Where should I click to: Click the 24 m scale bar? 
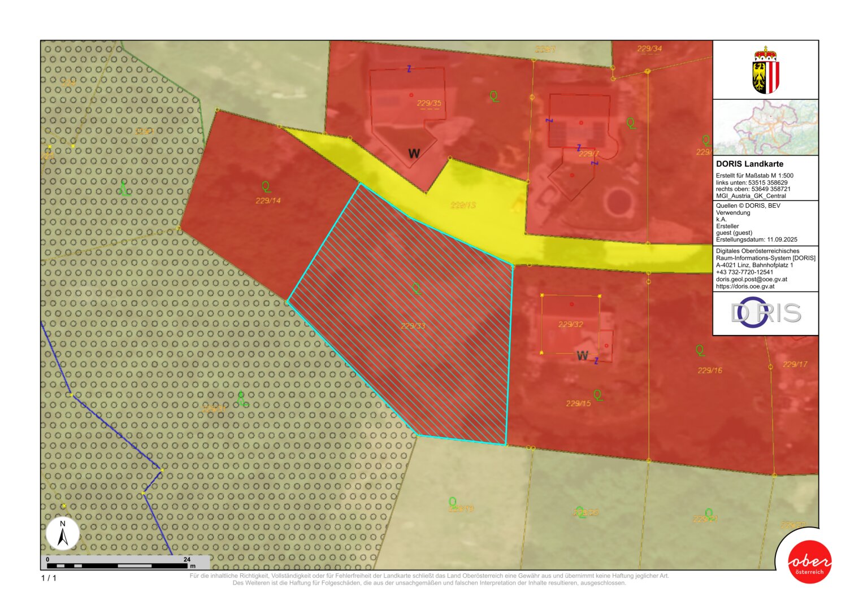click(119, 565)
